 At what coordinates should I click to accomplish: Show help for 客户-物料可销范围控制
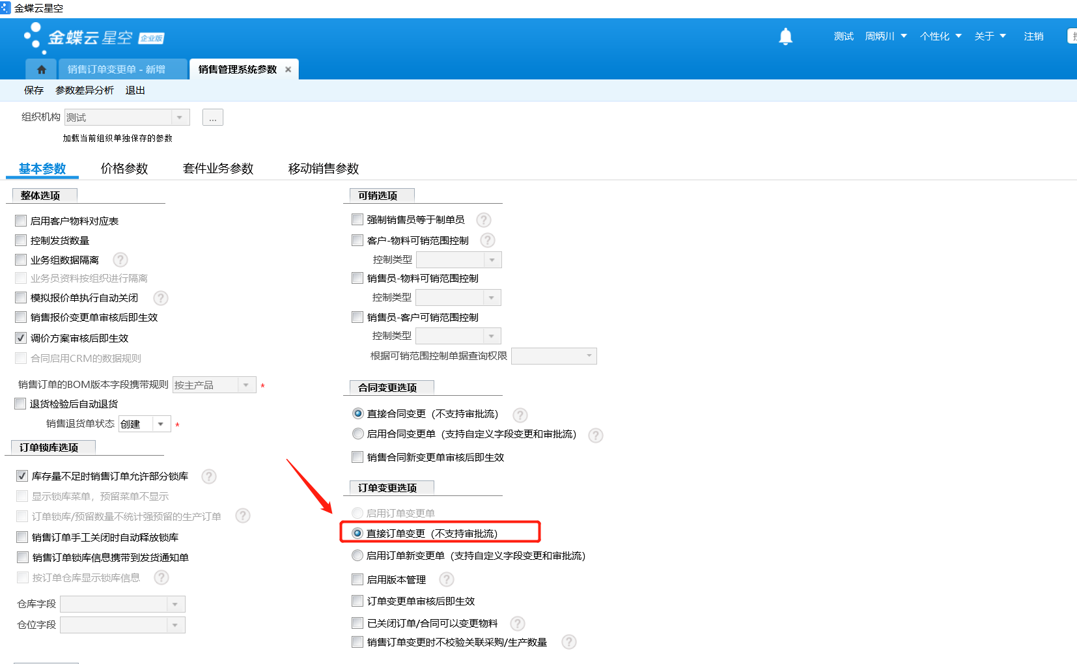(488, 240)
